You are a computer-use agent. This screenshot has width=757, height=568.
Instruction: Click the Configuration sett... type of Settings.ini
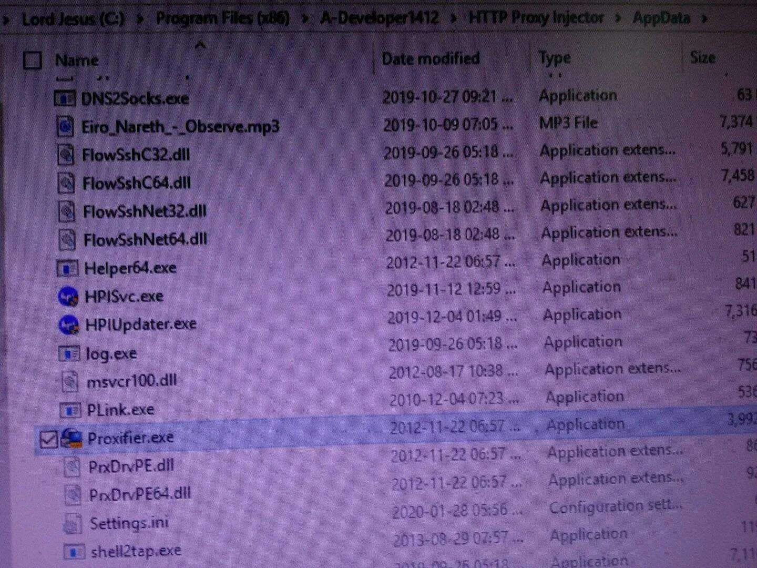[616, 506]
